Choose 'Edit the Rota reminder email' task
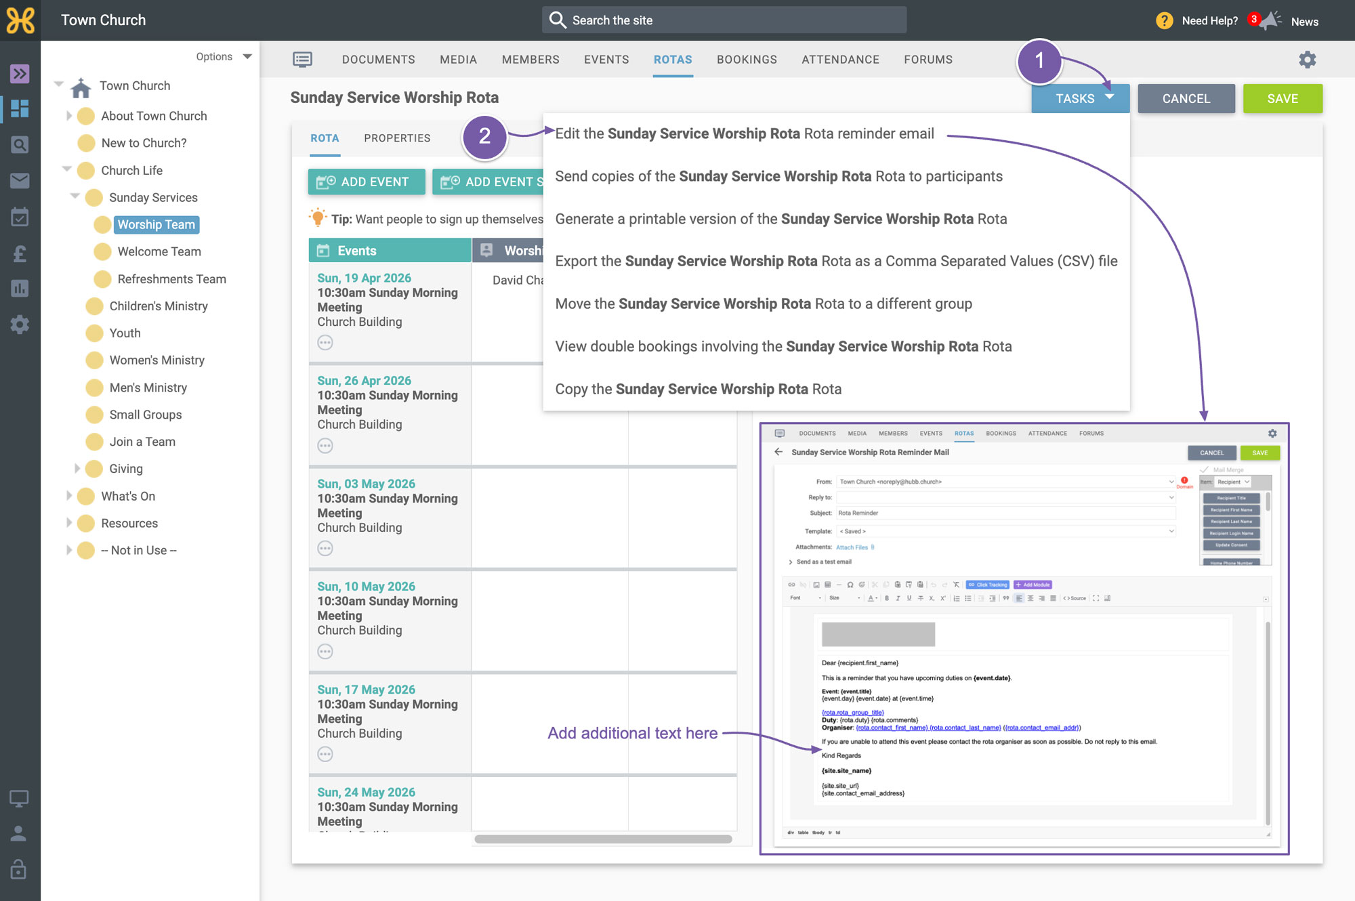This screenshot has height=901, width=1355. [745, 133]
